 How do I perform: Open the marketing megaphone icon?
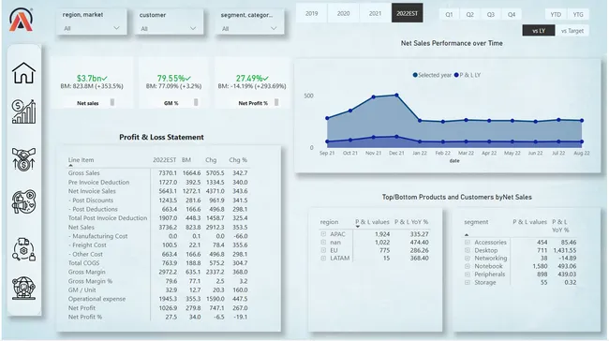click(x=23, y=201)
